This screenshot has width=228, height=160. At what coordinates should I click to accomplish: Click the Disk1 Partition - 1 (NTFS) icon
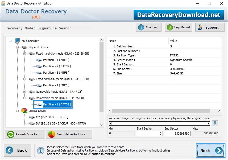(39, 86)
